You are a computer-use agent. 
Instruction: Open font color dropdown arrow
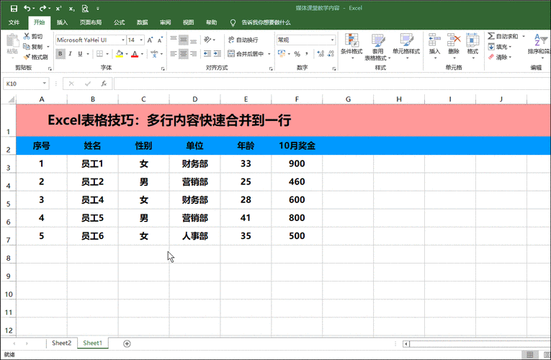(142, 54)
